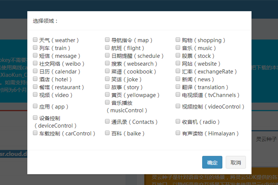This screenshot has height=185, width=278.
Task: Click the 确定 confirm button
Action: (x=212, y=162)
